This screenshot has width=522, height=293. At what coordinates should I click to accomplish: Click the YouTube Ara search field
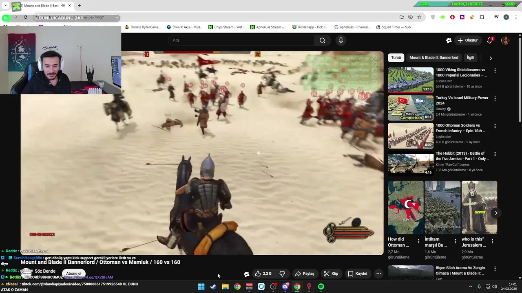241,40
